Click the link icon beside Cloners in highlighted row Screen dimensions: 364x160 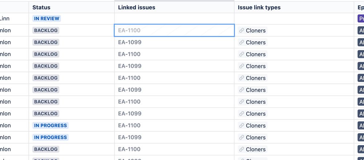pyautogui.click(x=242, y=30)
